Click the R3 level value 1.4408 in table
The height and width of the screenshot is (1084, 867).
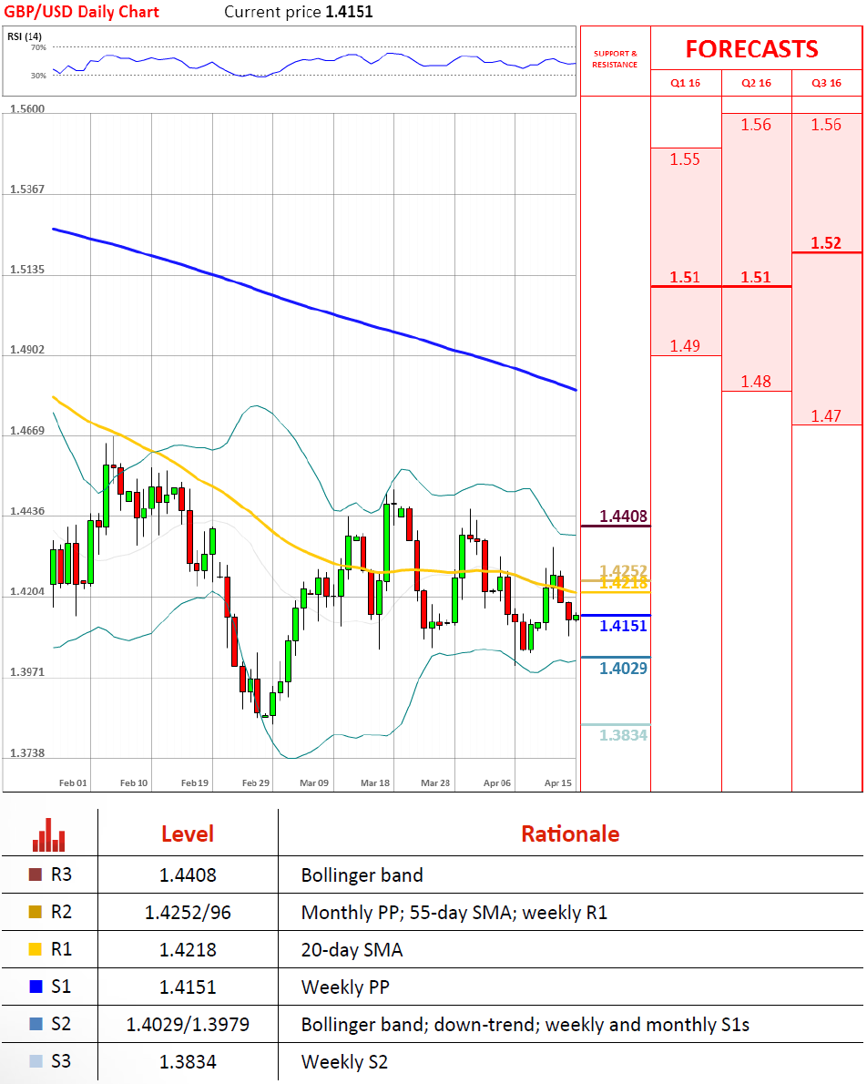pos(188,875)
